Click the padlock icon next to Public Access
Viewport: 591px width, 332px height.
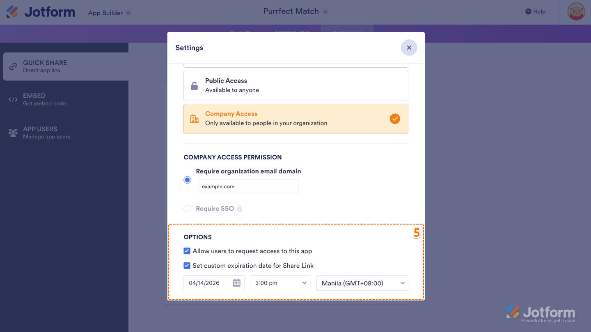point(194,85)
